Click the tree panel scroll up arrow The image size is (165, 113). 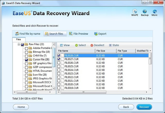(54, 44)
